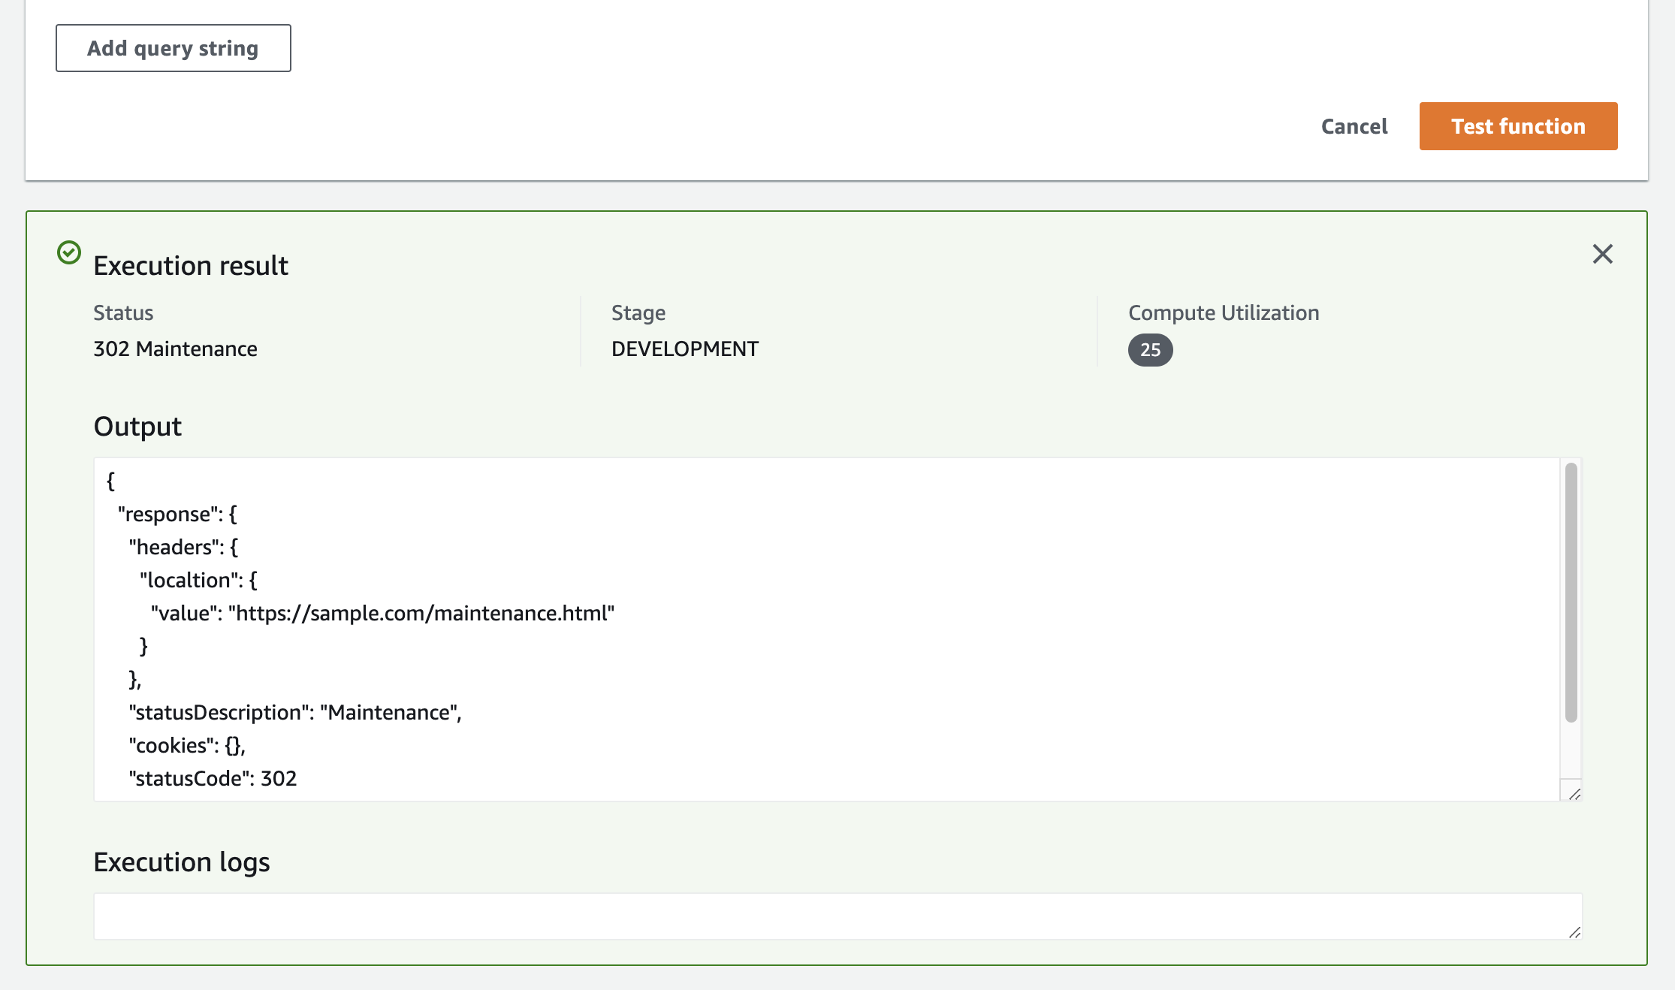Click the Add query string button
Screen dimensions: 1675x990
[x=173, y=47]
